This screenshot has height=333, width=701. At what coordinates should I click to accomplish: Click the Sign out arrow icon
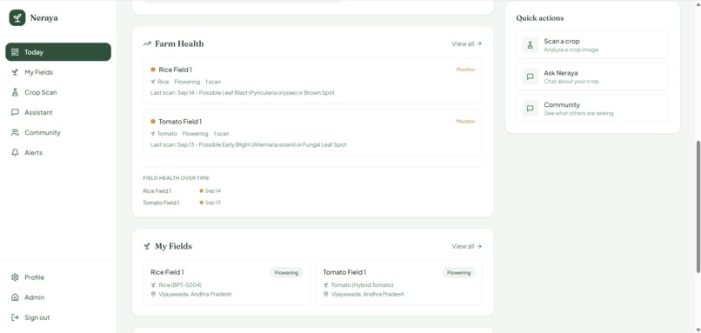(15, 317)
